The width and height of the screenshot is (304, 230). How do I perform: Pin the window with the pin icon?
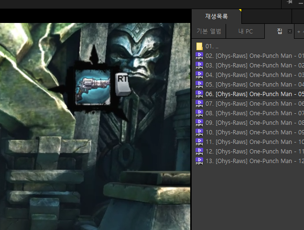tap(289, 3)
